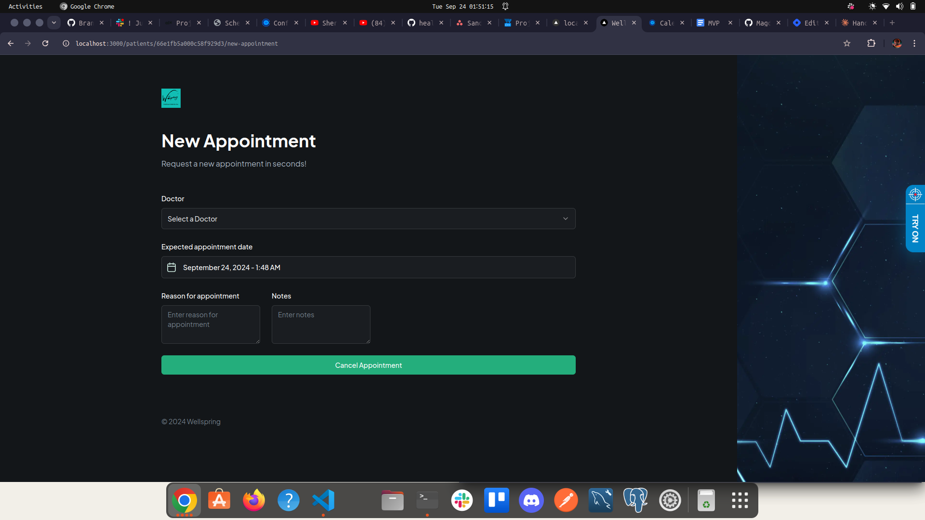Click the Trello taskbar icon
925x520 pixels.
498,501
